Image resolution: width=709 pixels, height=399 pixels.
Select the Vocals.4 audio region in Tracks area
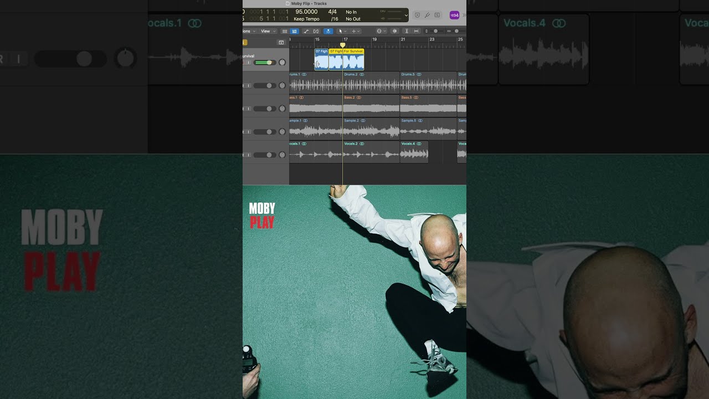click(x=414, y=152)
